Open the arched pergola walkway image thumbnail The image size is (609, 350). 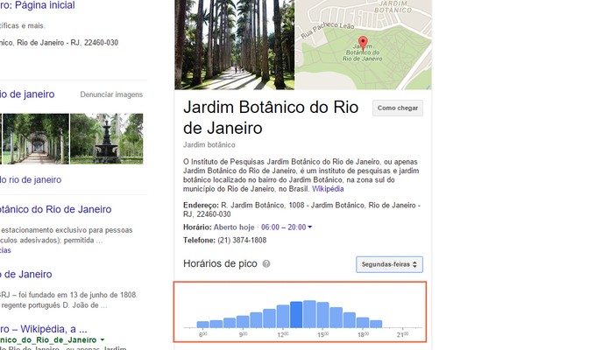35,138
